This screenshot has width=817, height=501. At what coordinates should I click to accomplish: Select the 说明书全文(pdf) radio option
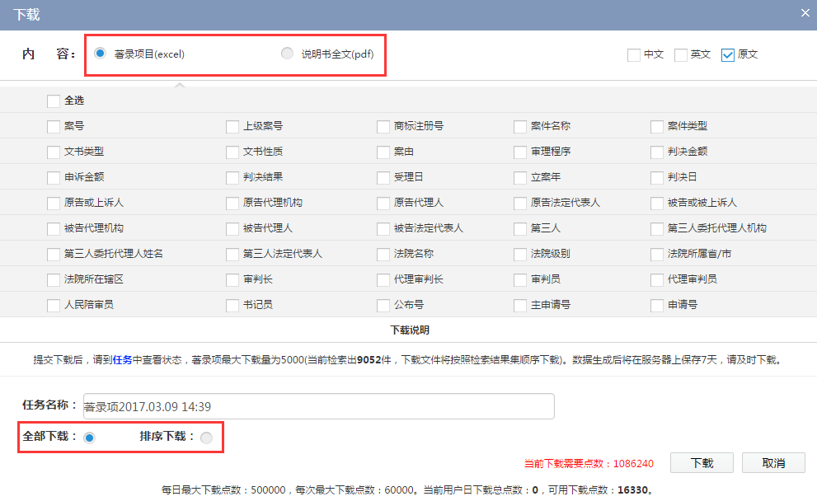[x=287, y=54]
